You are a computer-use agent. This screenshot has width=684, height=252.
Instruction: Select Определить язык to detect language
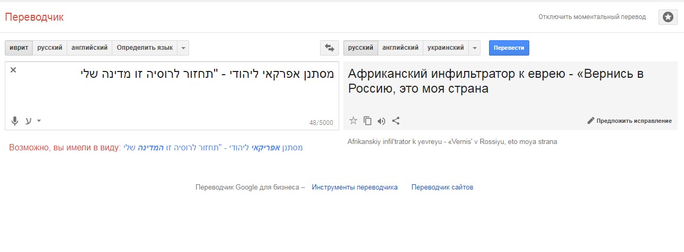click(145, 48)
